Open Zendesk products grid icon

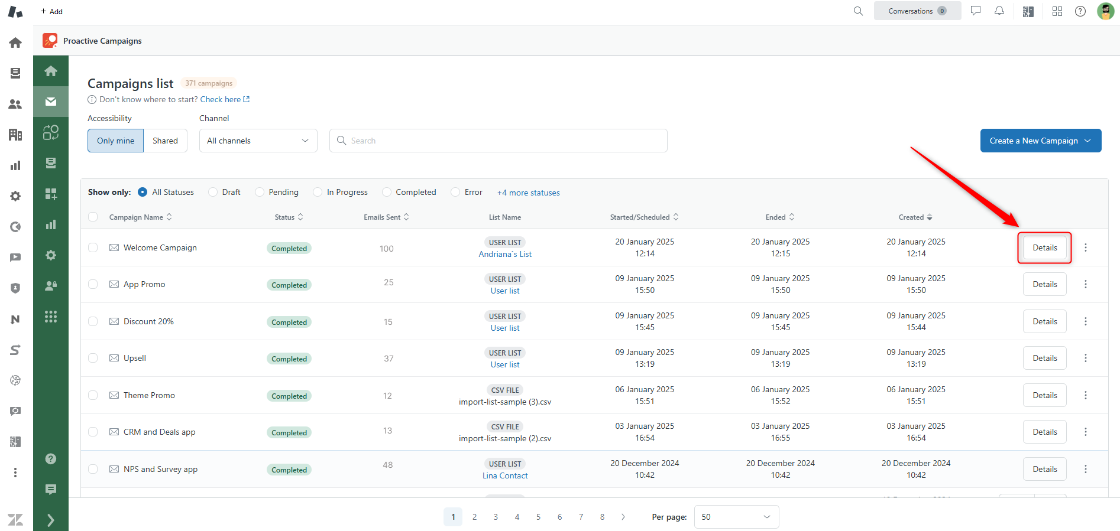point(1057,11)
